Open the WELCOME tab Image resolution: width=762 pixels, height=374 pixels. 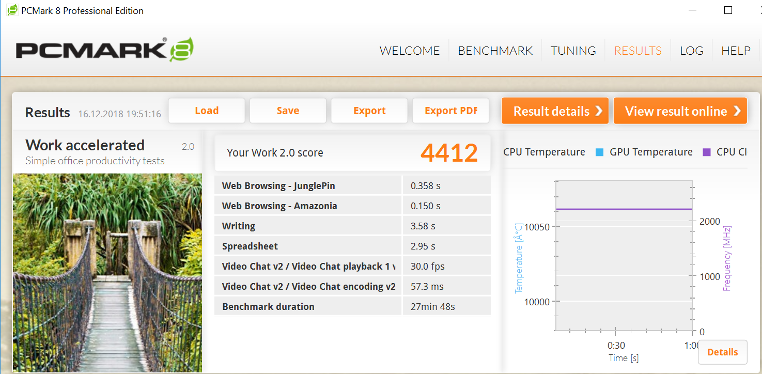(x=410, y=51)
